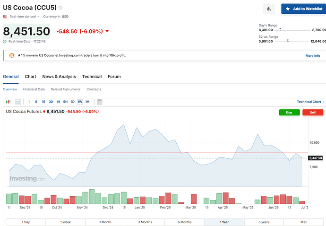Click the info icon beside US Cocoa (CCU5)

pyautogui.click(x=60, y=8)
